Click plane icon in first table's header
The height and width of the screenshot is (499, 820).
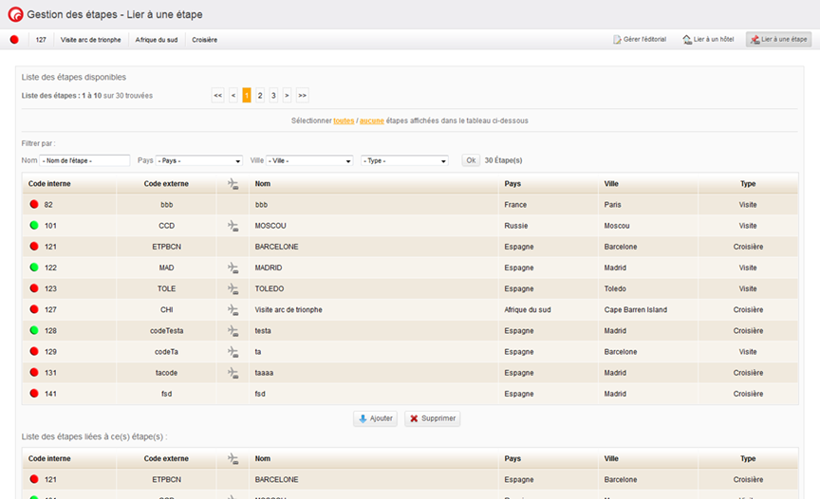[233, 184]
